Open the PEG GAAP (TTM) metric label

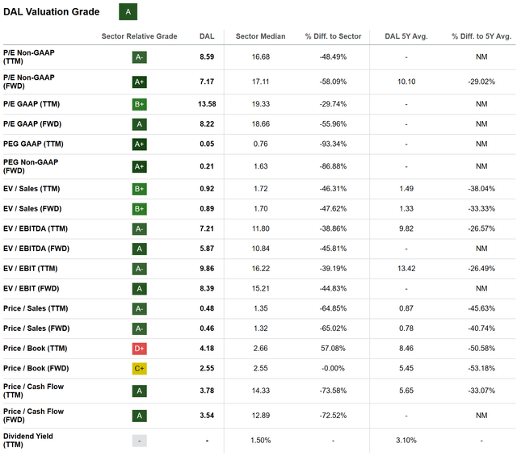pos(33,144)
